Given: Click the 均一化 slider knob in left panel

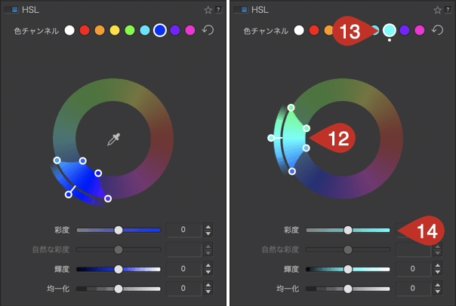Looking at the screenshot, I should point(119,289).
